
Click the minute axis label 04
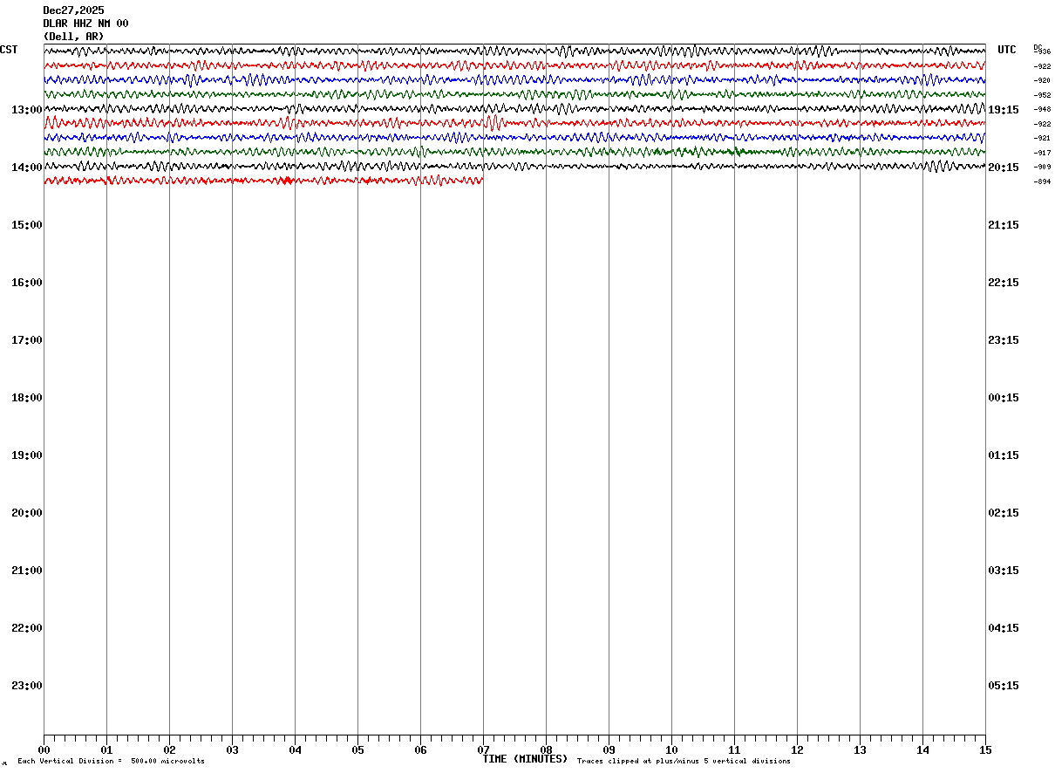click(295, 750)
